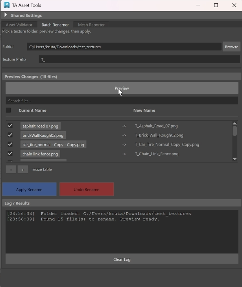Click new name T_Chain_Link_Fence.png
The width and height of the screenshot is (242, 287).
[157, 154]
